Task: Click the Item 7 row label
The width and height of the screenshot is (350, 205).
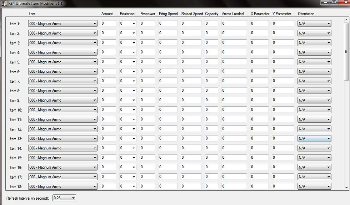Action: coord(15,81)
